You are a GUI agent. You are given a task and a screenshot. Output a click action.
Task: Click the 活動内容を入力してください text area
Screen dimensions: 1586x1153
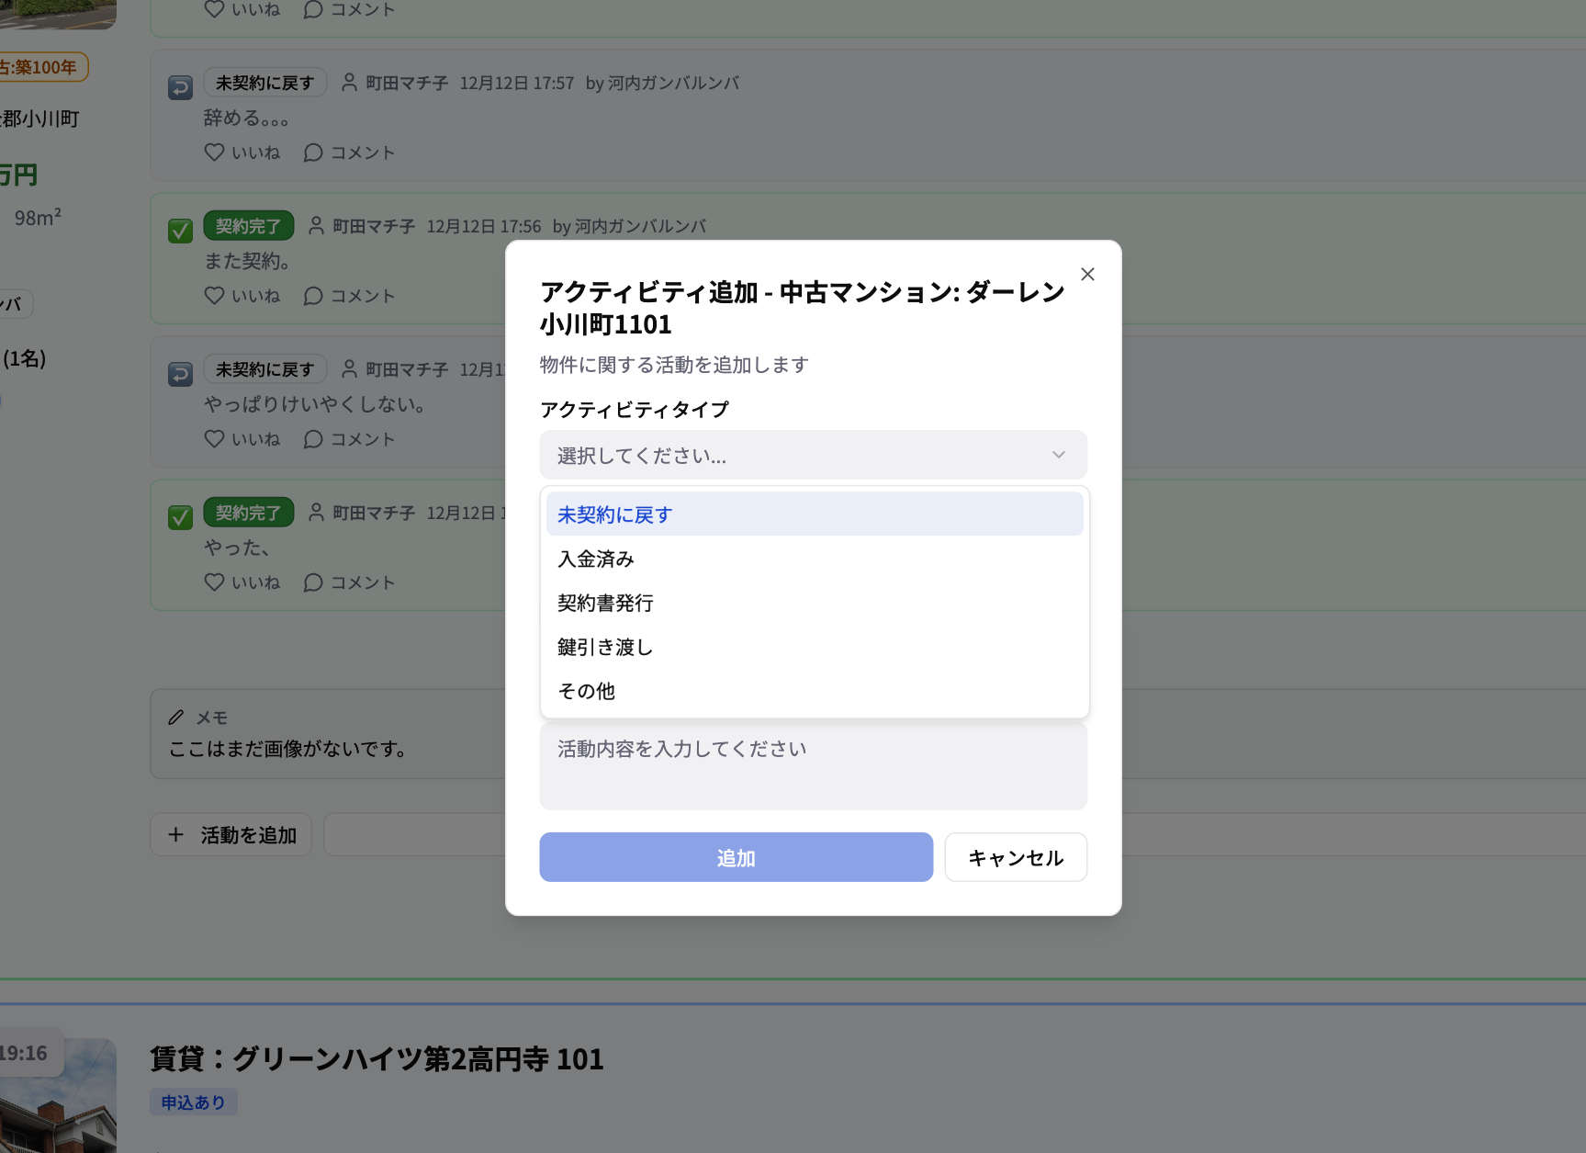[812, 765]
